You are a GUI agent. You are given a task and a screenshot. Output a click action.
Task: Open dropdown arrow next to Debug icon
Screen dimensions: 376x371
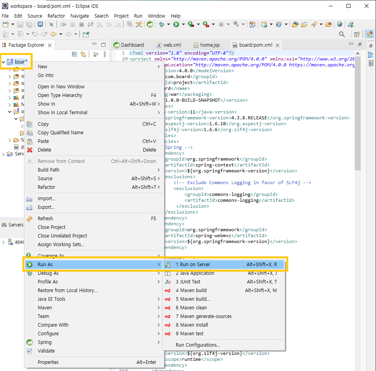pos(168,24)
